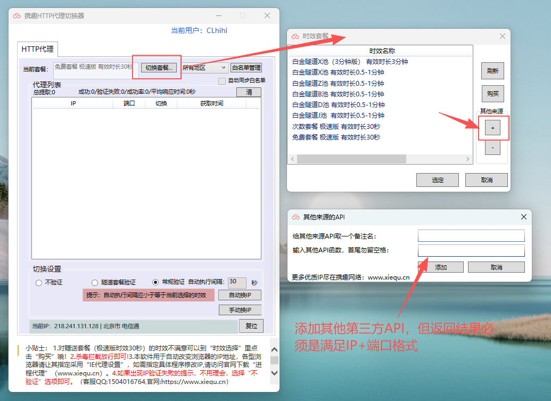Click left arrow of package list scrollbar
The image size is (551, 401).
point(292,159)
